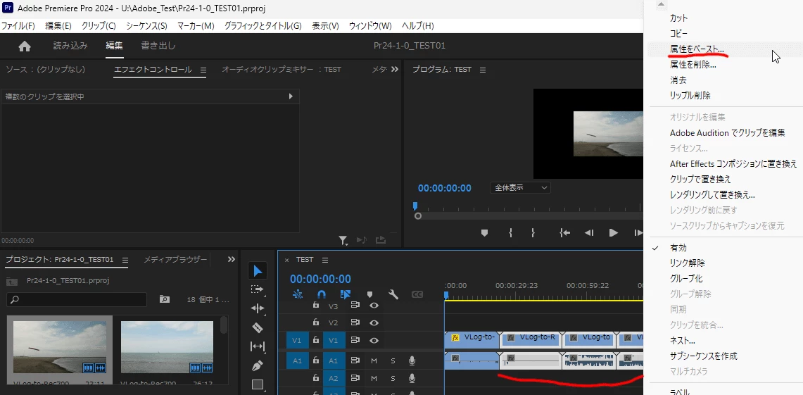Image resolution: width=803 pixels, height=395 pixels.
Task: Mute track A2
Action: [x=374, y=379]
